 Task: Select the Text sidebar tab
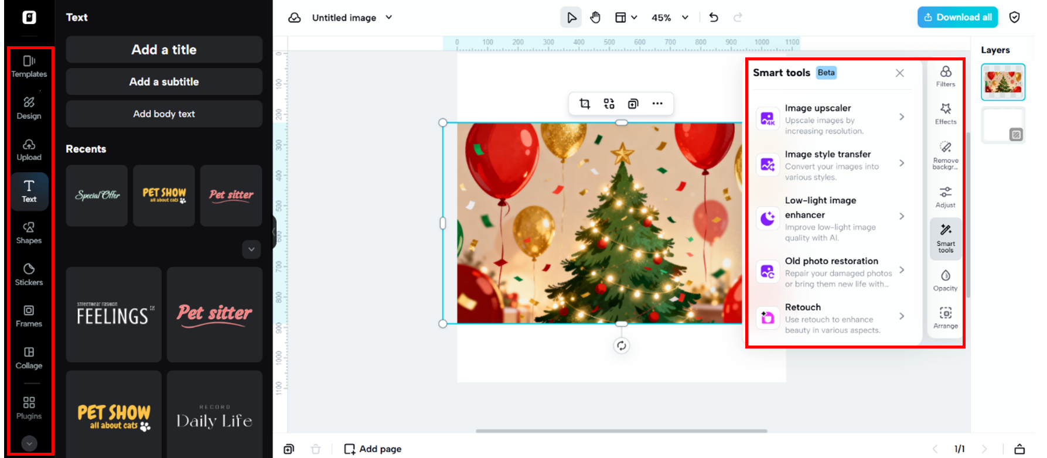[29, 191]
